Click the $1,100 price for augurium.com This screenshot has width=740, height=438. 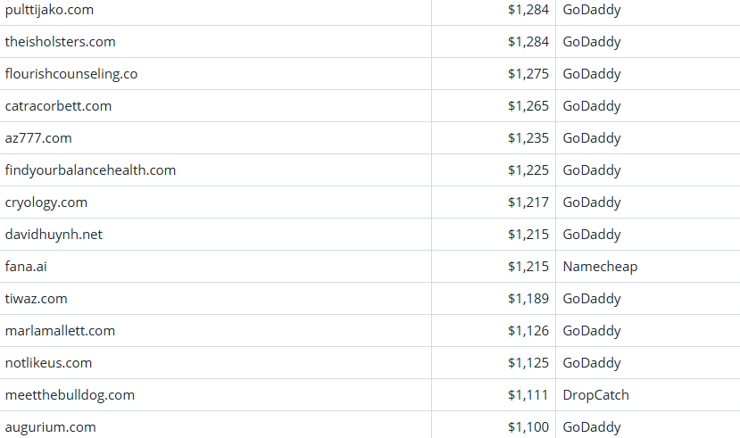(x=528, y=427)
